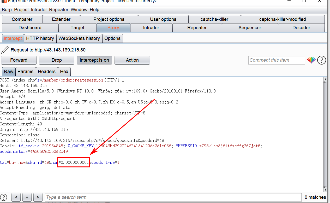
Task: Click the Forward button
Action: (x=19, y=60)
